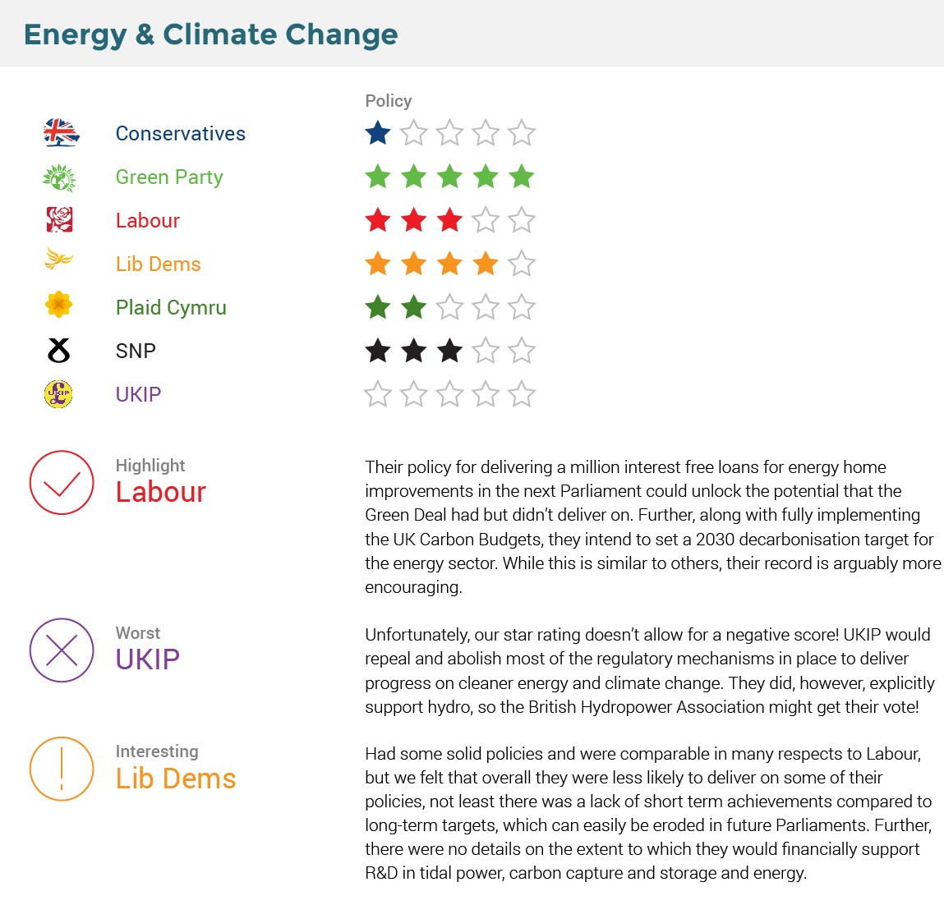944x905 pixels.
Task: Click the Policy column header
Action: pyautogui.click(x=389, y=101)
